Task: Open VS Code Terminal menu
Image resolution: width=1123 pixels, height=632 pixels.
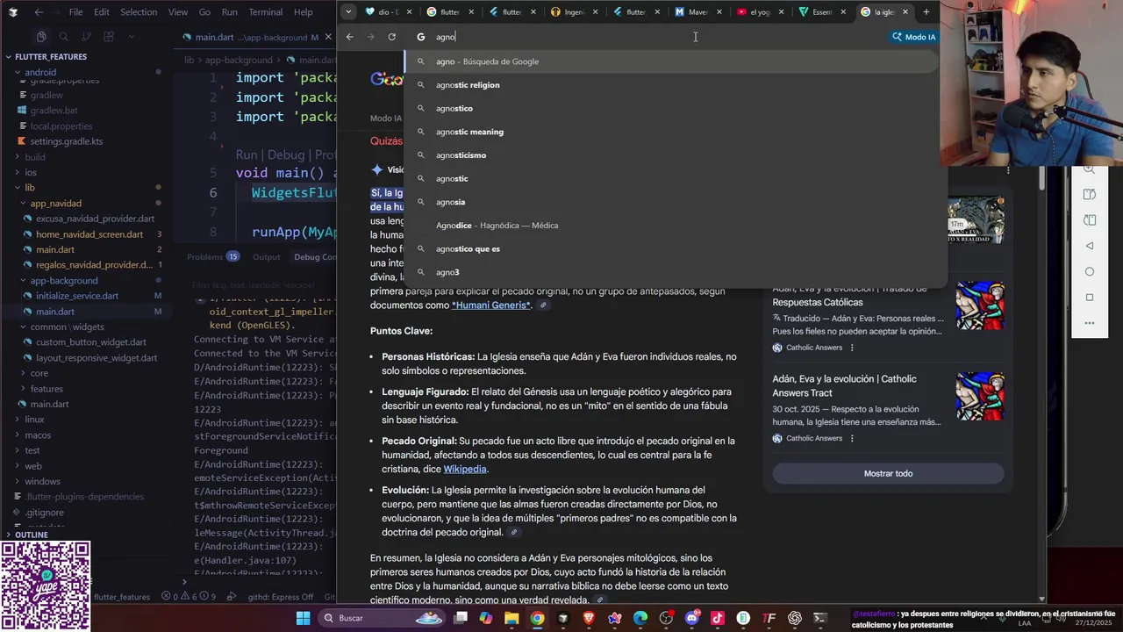Action: click(x=265, y=12)
